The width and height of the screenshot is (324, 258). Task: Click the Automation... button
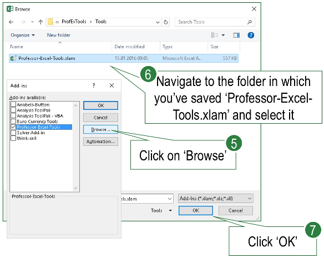pos(100,141)
